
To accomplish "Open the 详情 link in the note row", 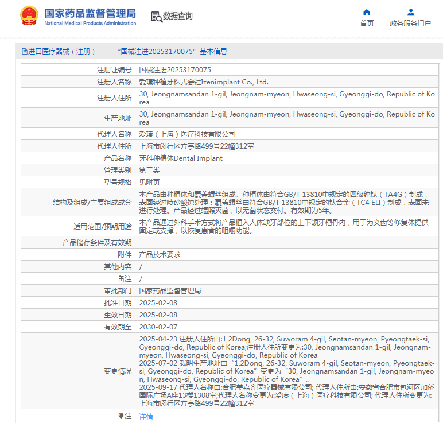I will tap(146, 417).
